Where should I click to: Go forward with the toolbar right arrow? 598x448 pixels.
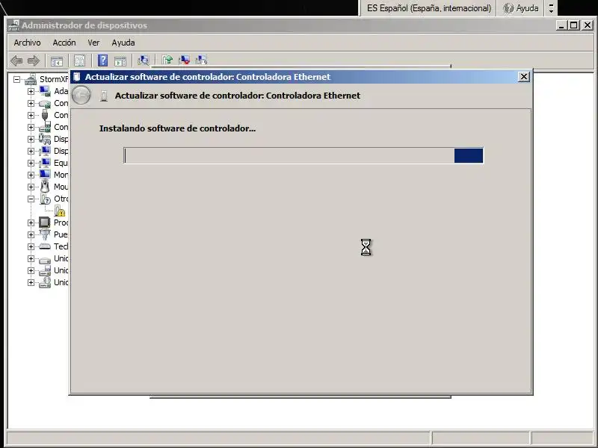pyautogui.click(x=34, y=60)
